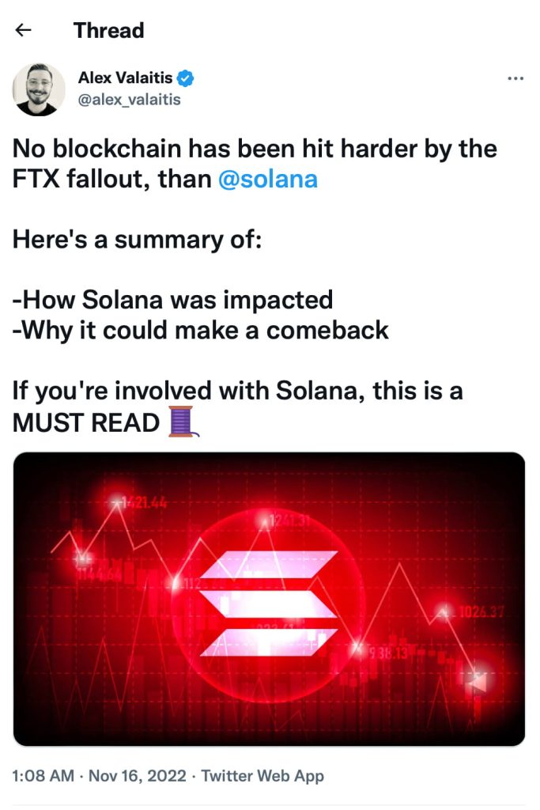Open the three-dot more options menu
This screenshot has height=810, width=540.
coord(515,78)
